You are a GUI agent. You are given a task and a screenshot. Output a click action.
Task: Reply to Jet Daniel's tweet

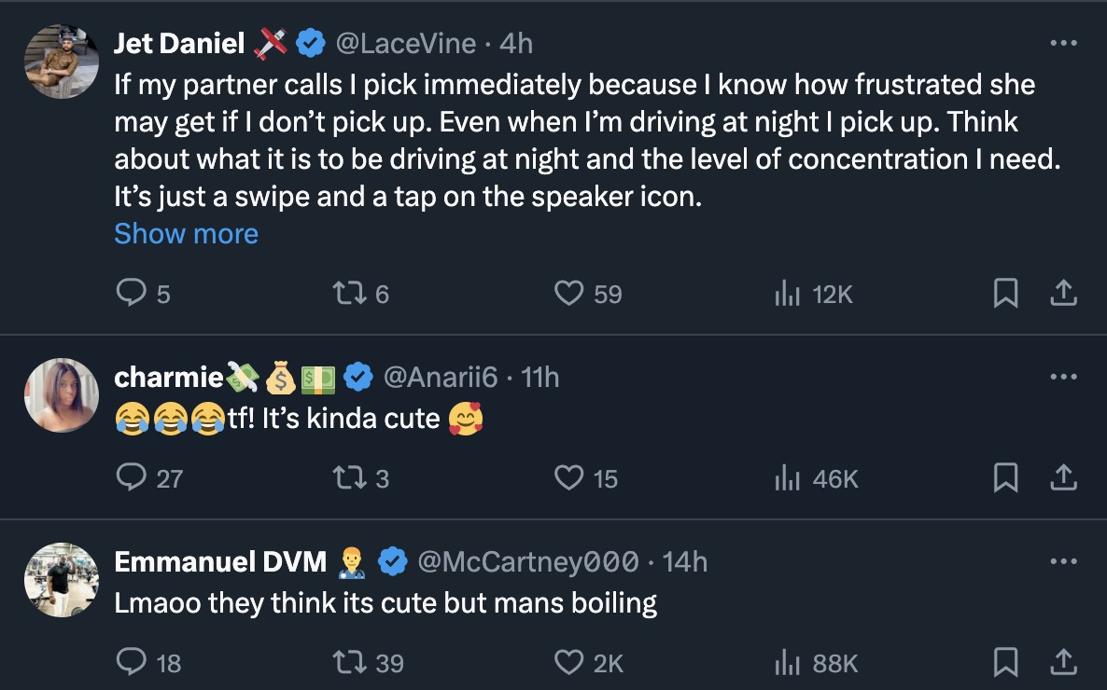[129, 295]
